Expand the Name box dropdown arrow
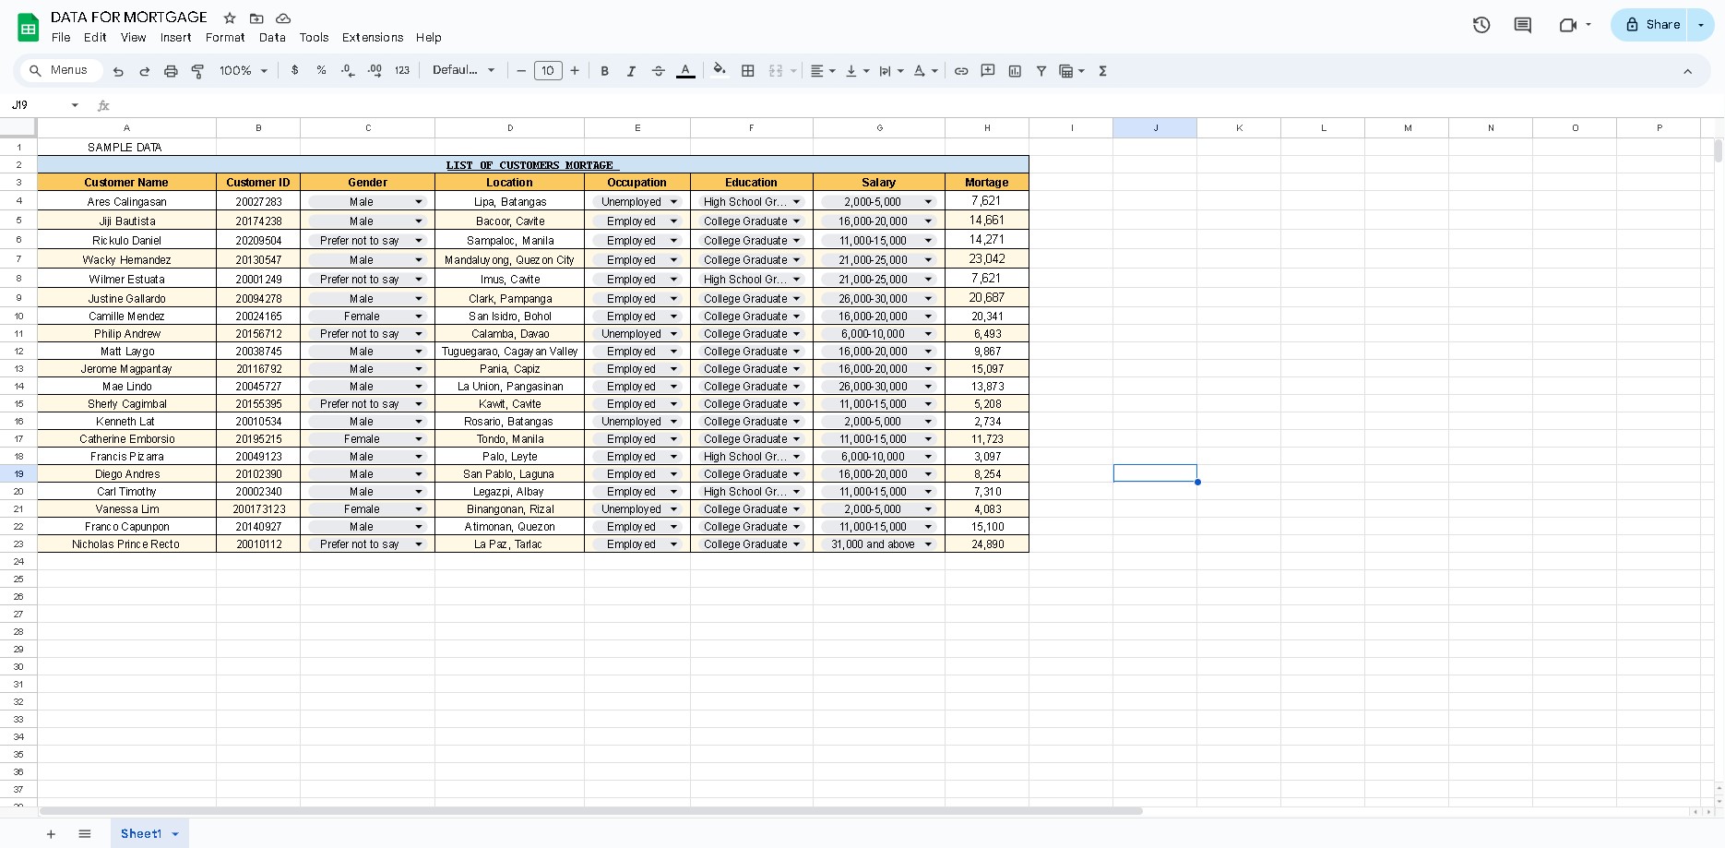This screenshot has width=1725, height=848. coord(75,105)
